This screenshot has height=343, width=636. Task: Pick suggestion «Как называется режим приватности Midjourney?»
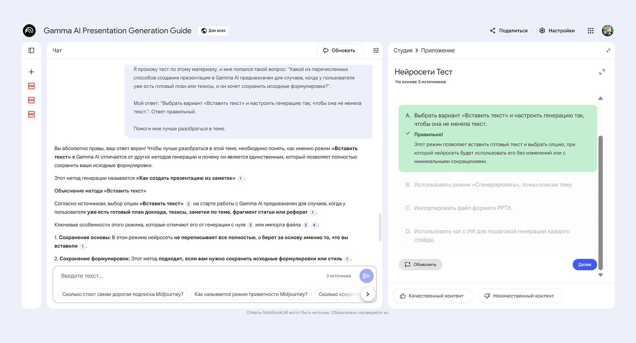tap(251, 294)
